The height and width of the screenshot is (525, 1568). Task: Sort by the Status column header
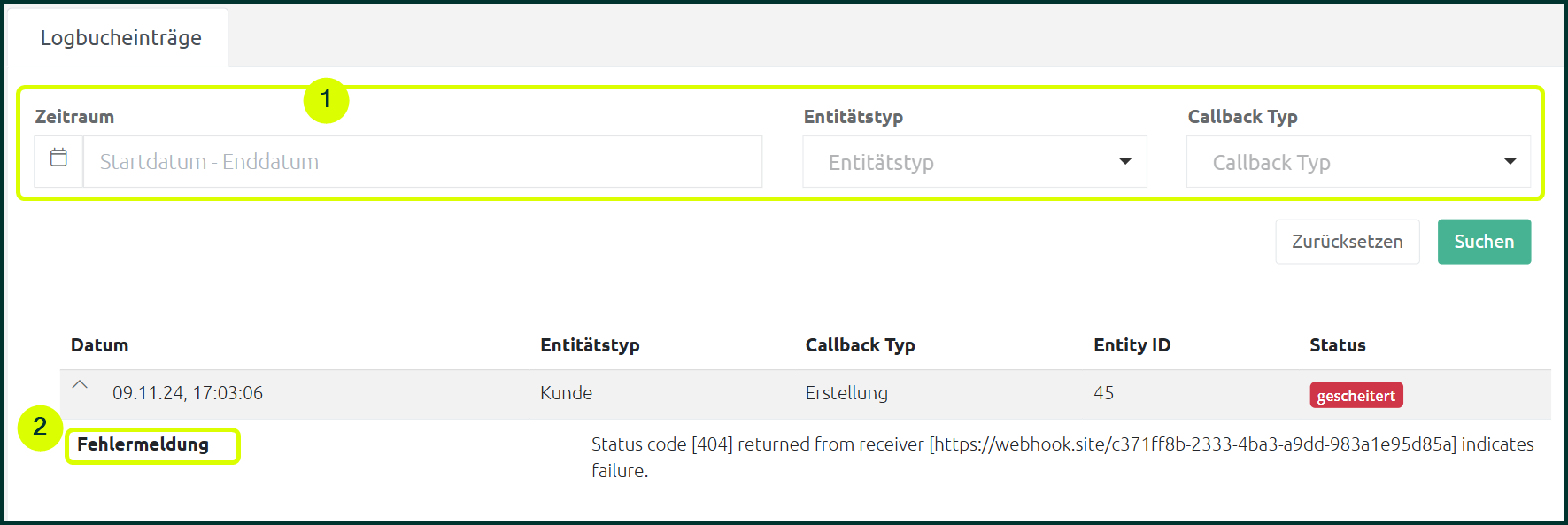[1337, 345]
